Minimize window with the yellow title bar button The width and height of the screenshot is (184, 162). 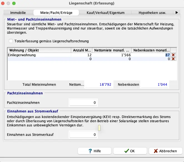click(8, 3)
